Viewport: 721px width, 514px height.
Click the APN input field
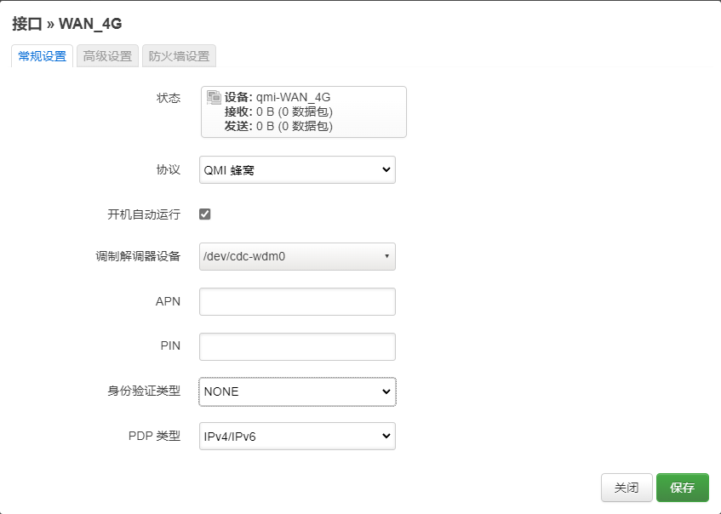[x=296, y=301]
